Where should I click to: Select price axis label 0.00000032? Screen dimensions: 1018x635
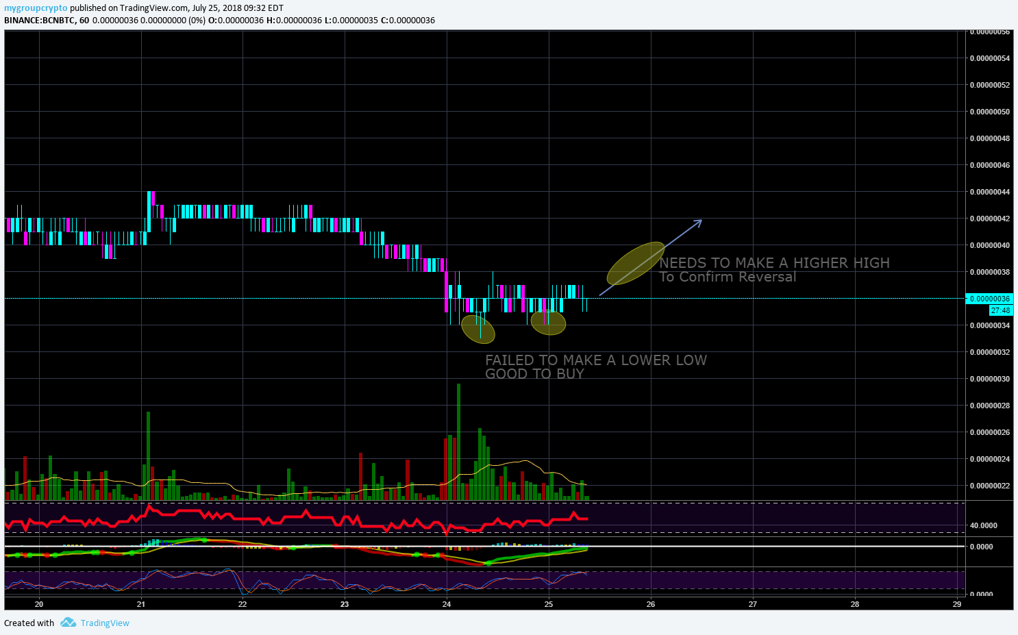[989, 352]
